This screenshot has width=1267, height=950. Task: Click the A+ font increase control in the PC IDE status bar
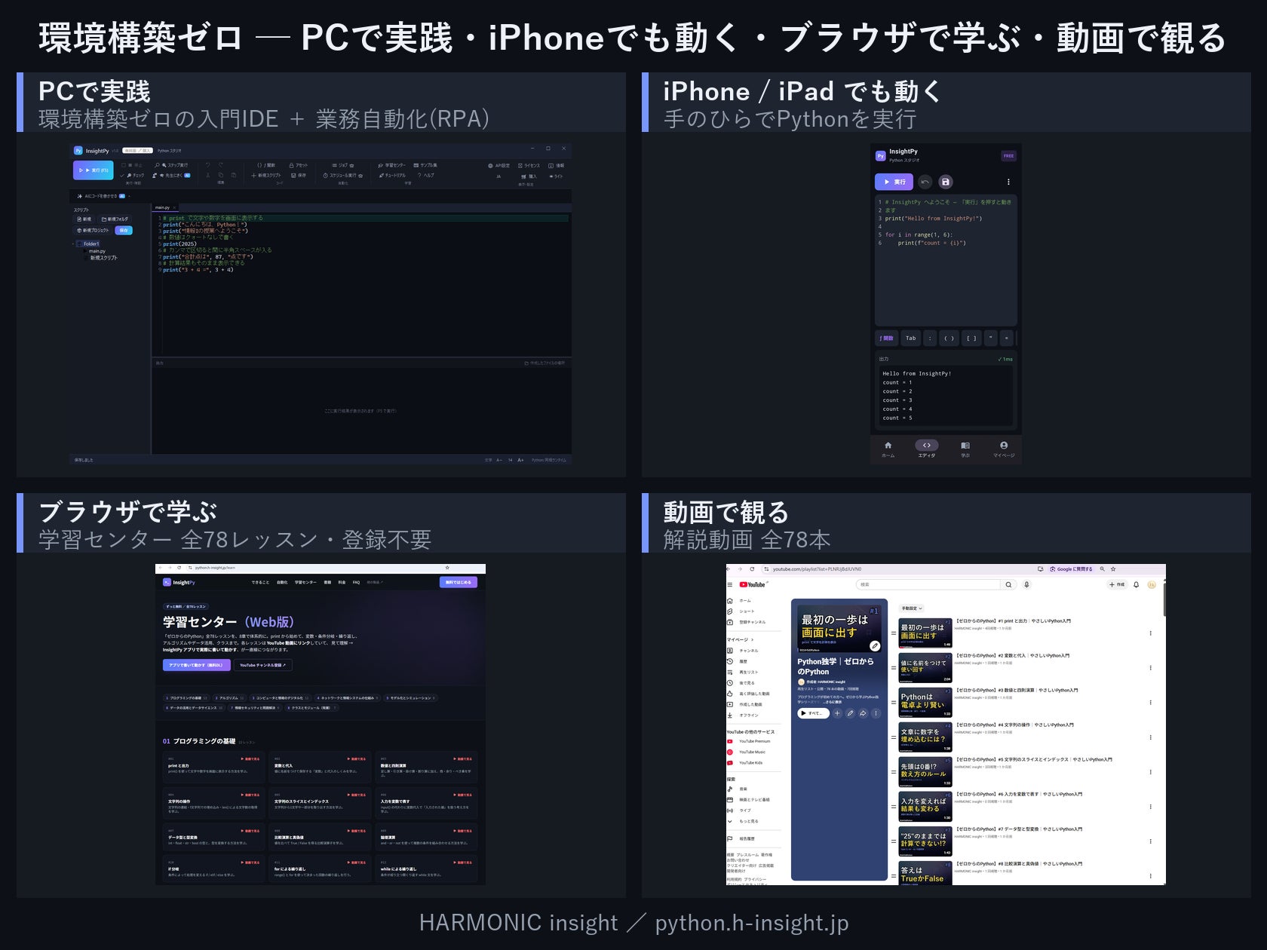pyautogui.click(x=520, y=460)
